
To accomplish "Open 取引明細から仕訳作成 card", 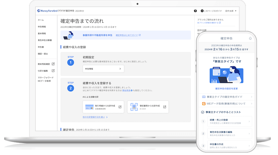I will 103,107.
